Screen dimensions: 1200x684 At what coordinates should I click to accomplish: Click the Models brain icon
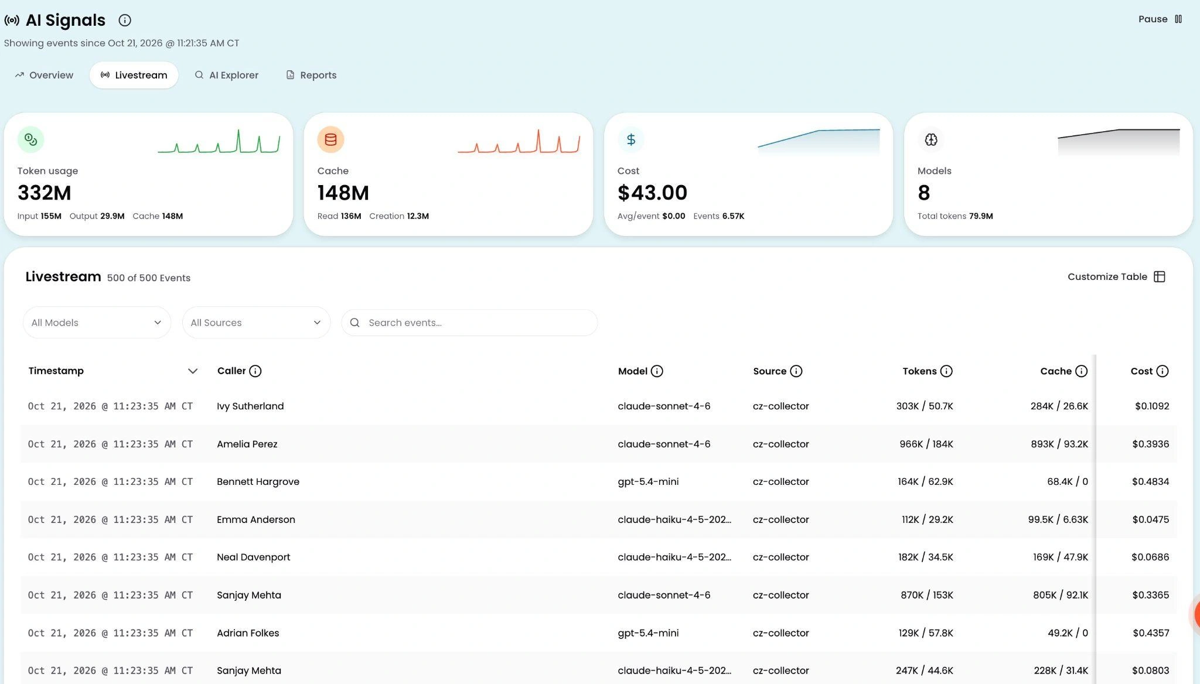[930, 139]
